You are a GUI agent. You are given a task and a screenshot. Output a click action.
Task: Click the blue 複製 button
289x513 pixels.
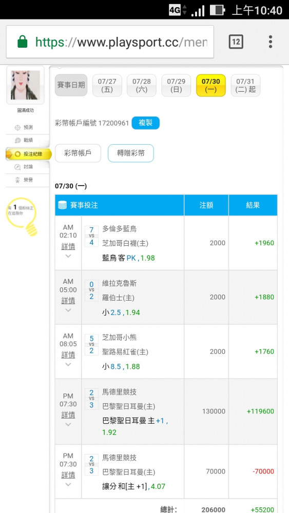click(x=146, y=123)
